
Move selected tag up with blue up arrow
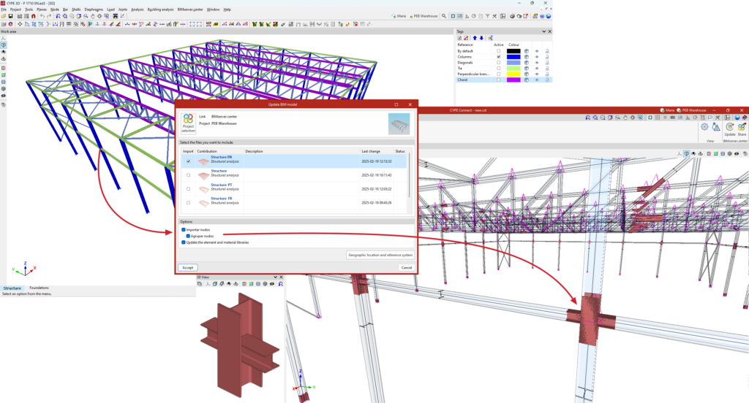click(x=475, y=38)
